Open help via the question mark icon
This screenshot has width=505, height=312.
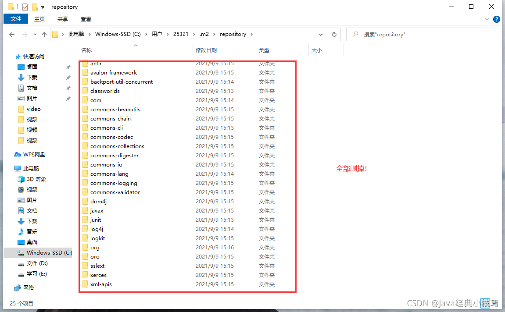point(496,19)
